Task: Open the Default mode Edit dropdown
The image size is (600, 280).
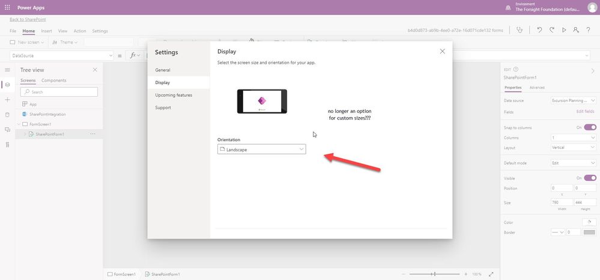Action: click(x=573, y=163)
